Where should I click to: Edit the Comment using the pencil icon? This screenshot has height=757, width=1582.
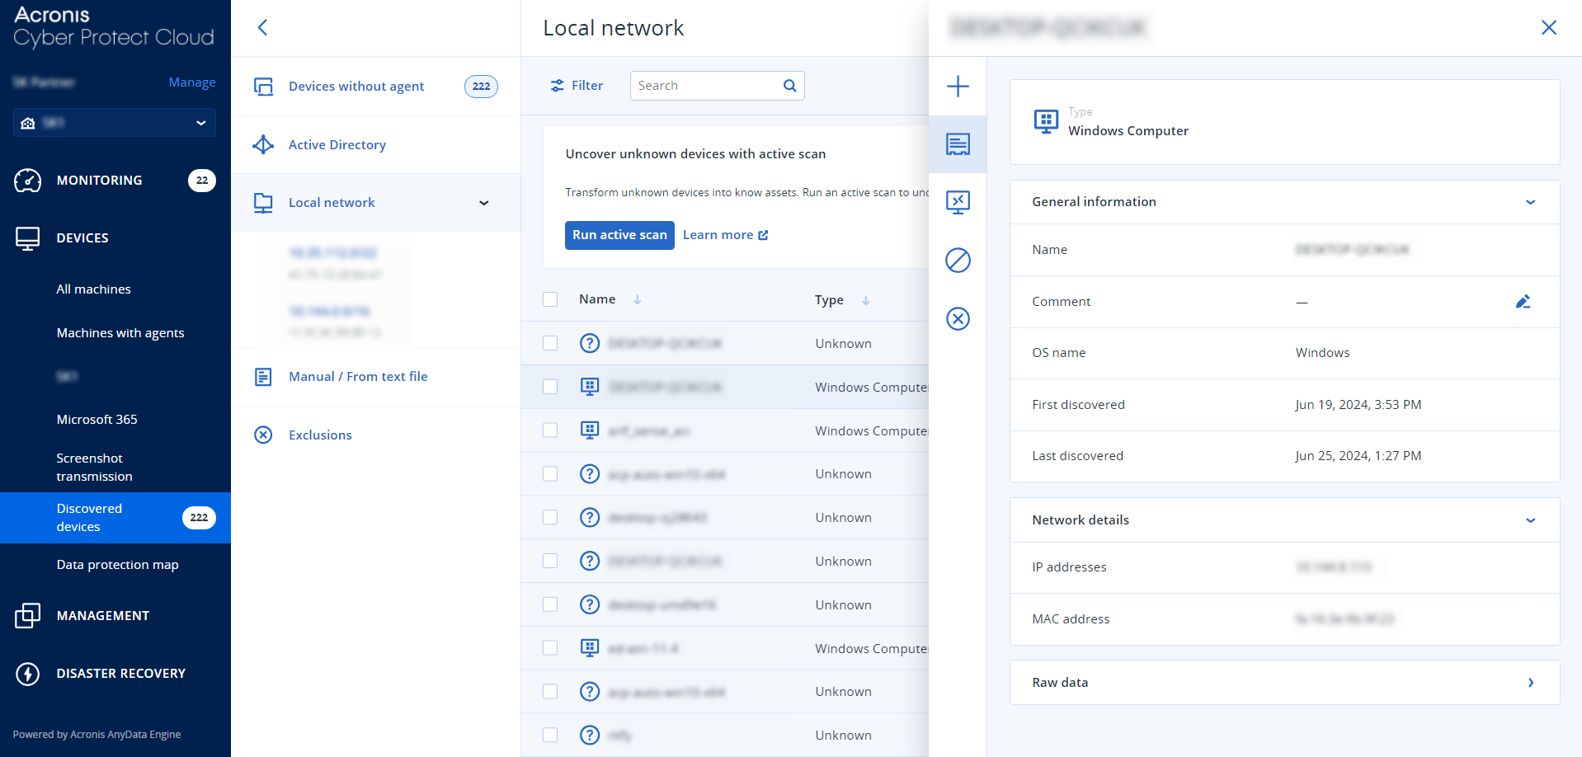click(x=1523, y=302)
